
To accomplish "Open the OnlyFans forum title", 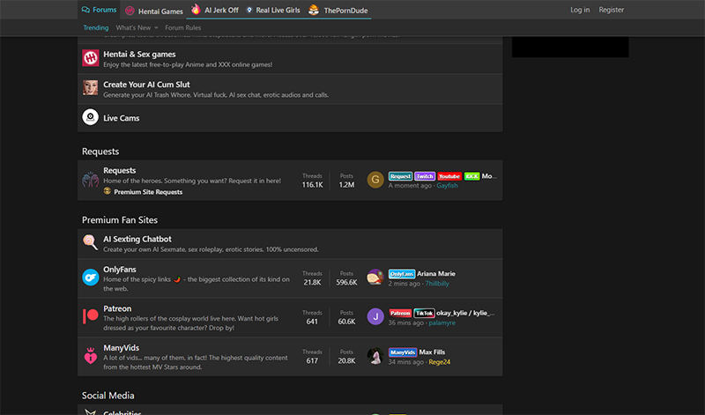I will 120,270.
